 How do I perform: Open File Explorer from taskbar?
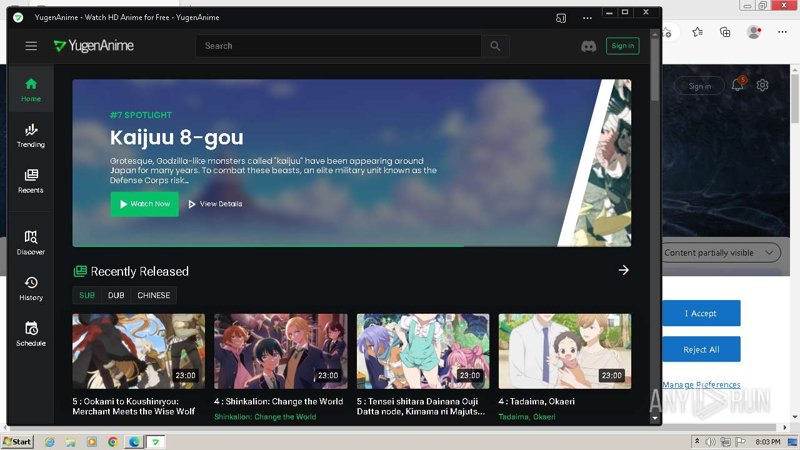71,442
